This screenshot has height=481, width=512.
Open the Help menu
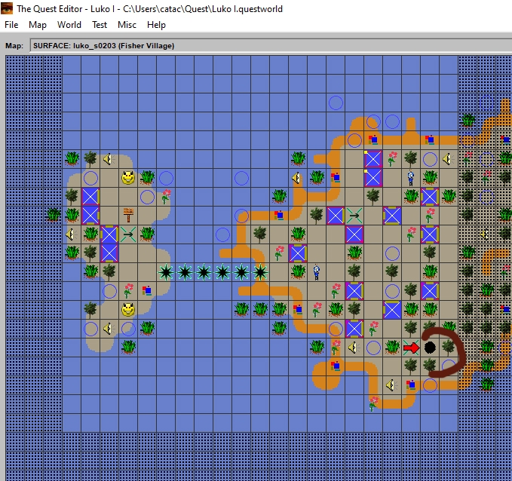156,25
